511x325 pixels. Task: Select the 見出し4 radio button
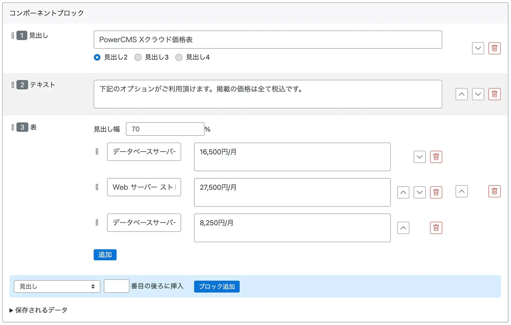point(179,57)
